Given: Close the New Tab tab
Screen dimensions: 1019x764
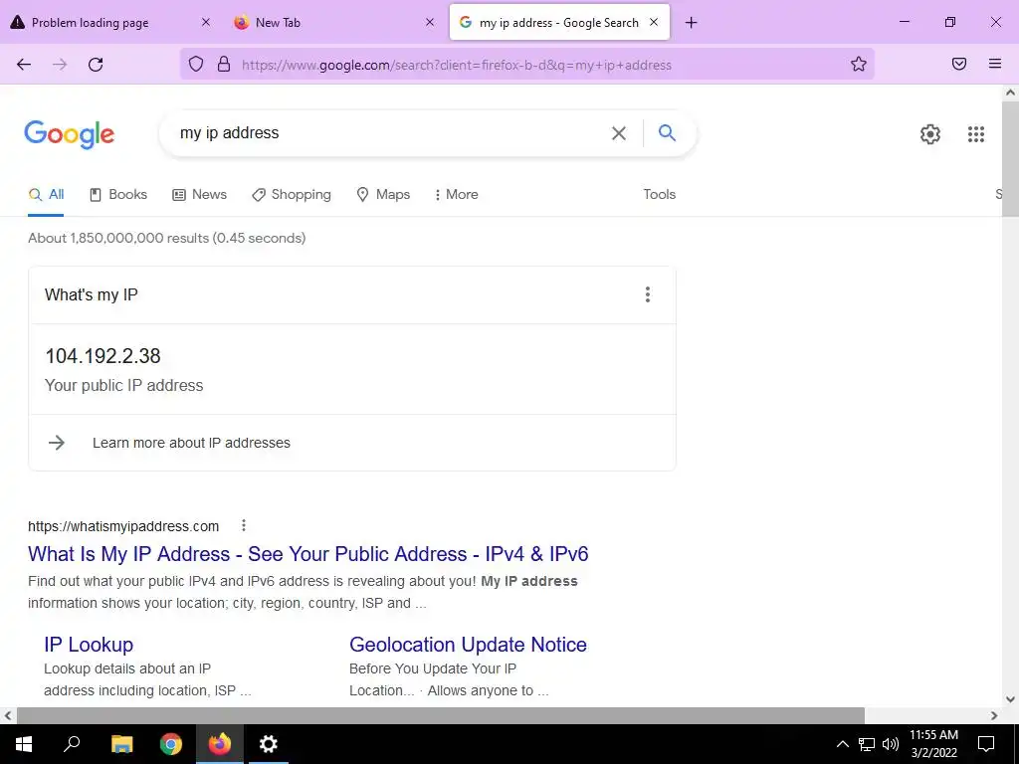Looking at the screenshot, I should tap(430, 22).
